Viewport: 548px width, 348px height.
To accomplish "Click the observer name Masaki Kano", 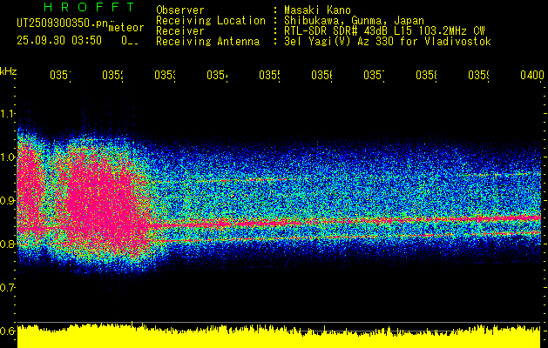I will (317, 10).
